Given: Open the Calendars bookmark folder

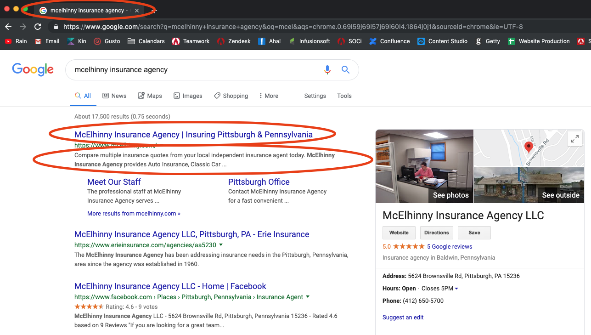Looking at the screenshot, I should [146, 41].
